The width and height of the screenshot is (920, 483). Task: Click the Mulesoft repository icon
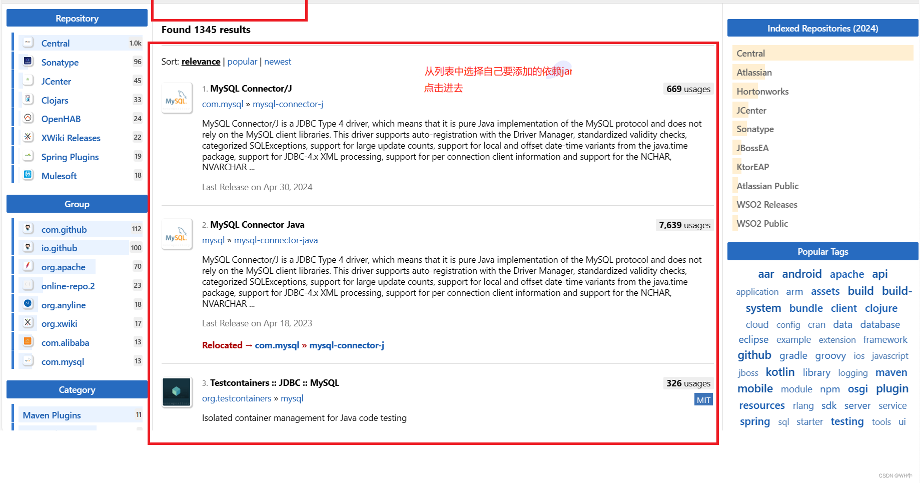pos(28,175)
